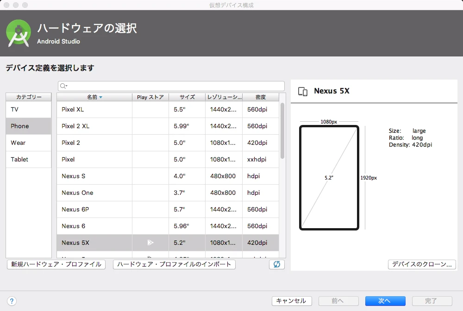Sort by the Play ストア column header

[x=150, y=97]
